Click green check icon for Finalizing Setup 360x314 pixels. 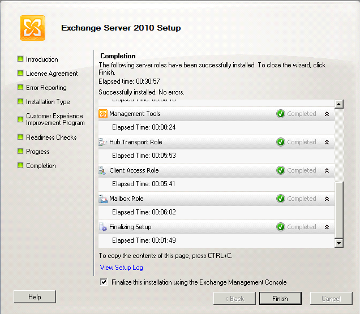coord(281,227)
